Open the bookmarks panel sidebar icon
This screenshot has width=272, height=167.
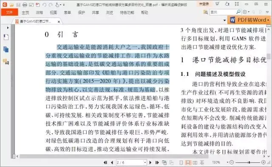[x=6, y=37]
